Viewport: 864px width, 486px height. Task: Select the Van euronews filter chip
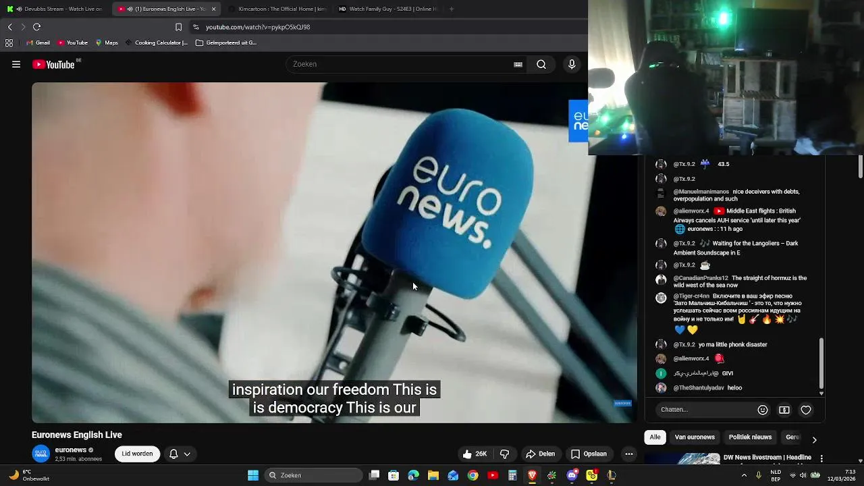[x=695, y=437]
